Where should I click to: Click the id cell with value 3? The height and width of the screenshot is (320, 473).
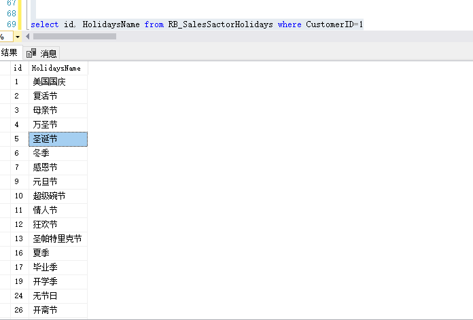(20, 110)
